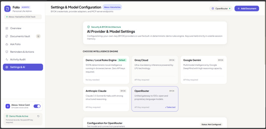The height and width of the screenshot is (129, 266).
Task: Click the Demo Mode Active shield icon
Action: [7, 116]
